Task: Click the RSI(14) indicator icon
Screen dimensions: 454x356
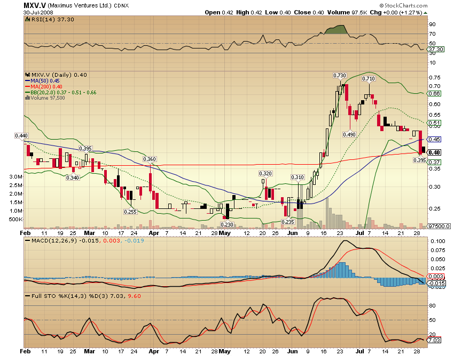Action: pyautogui.click(x=27, y=19)
